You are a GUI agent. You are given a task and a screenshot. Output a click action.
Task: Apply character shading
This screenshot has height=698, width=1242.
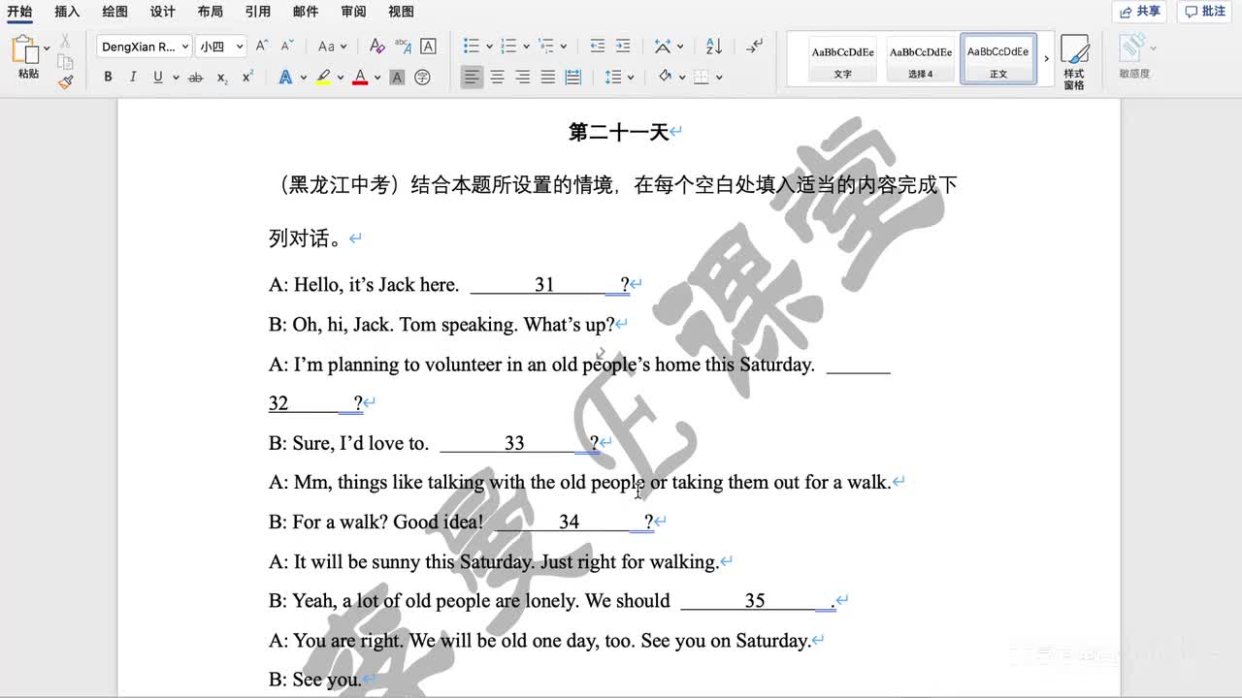397,77
